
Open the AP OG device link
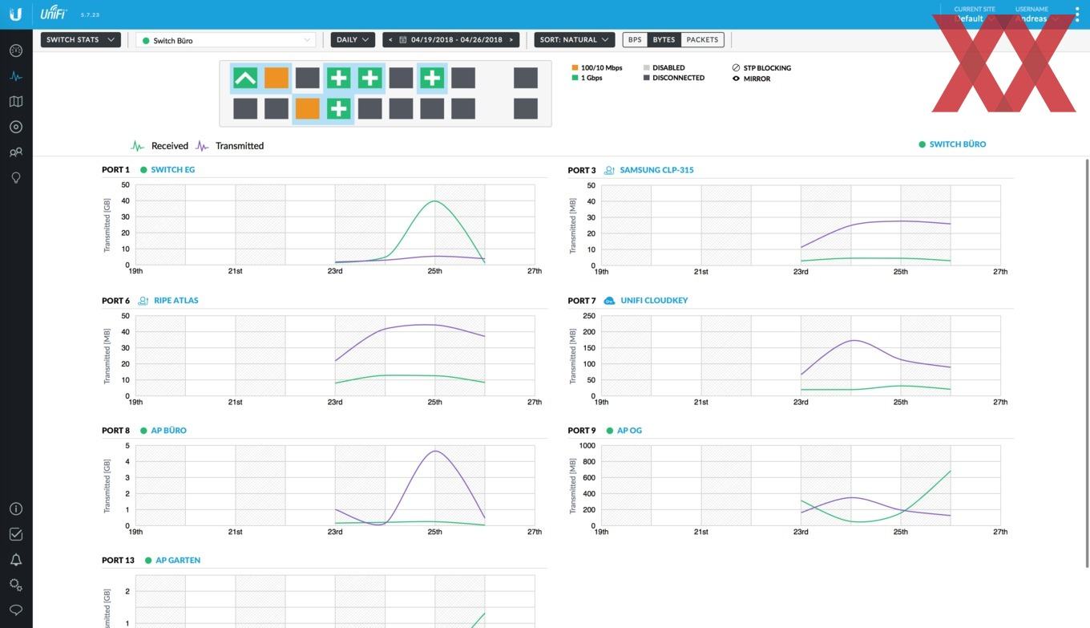[x=629, y=431]
